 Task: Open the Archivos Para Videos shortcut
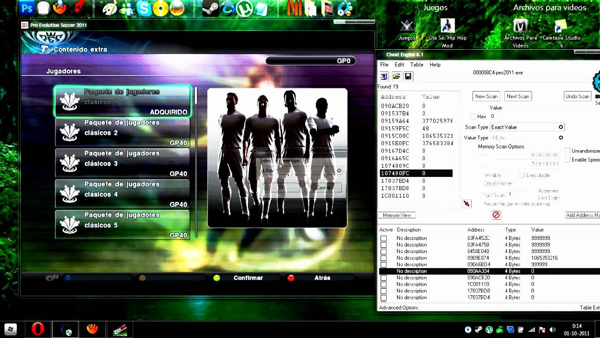pyautogui.click(x=520, y=33)
